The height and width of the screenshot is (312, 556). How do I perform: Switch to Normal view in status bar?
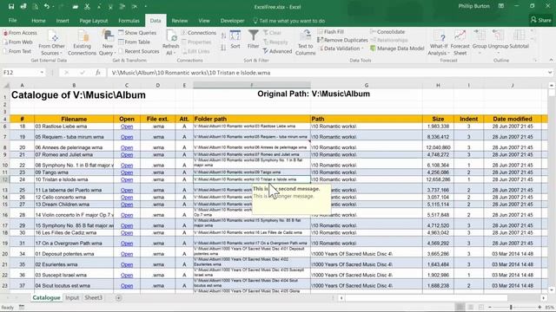(x=460, y=307)
